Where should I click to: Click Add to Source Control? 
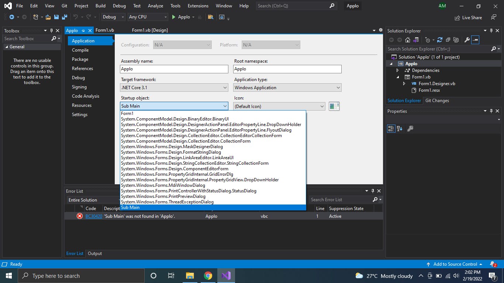tap(455, 264)
